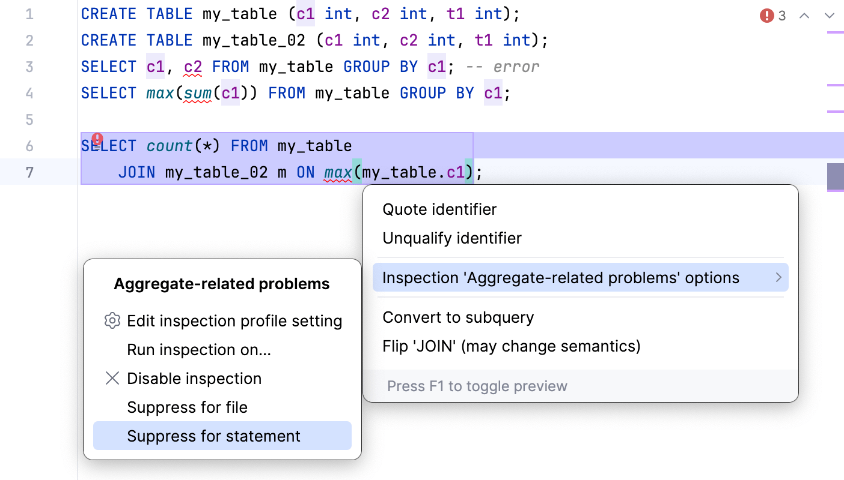Select 'Quote identifier' from the menu
The image size is (844, 480).
[439, 209]
